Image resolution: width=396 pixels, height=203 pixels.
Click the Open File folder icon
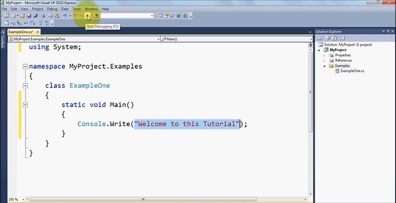click(23, 15)
